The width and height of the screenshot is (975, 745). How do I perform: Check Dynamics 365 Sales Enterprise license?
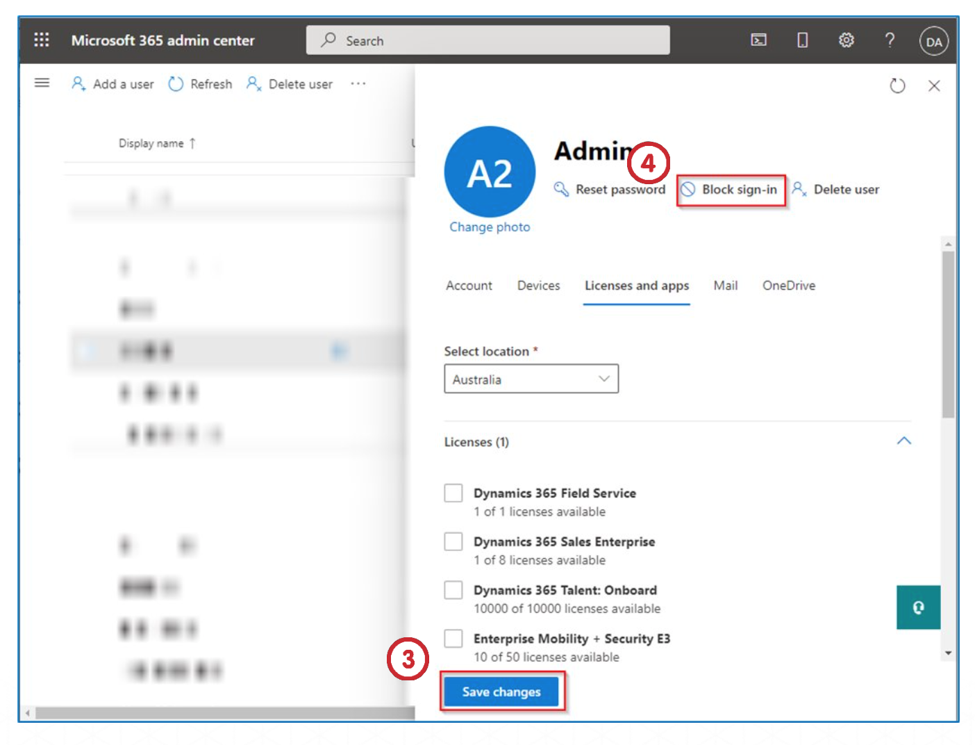click(453, 542)
